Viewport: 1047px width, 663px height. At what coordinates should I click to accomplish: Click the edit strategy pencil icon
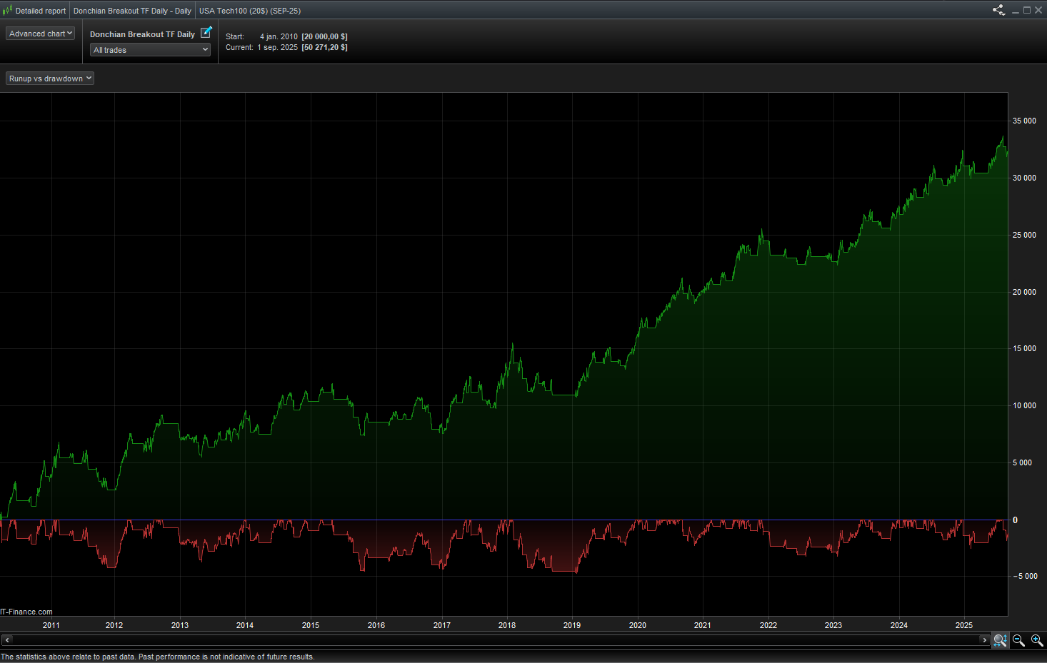(206, 32)
